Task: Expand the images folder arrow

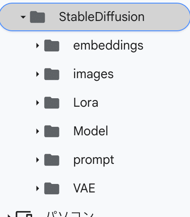Action: pos(37,74)
